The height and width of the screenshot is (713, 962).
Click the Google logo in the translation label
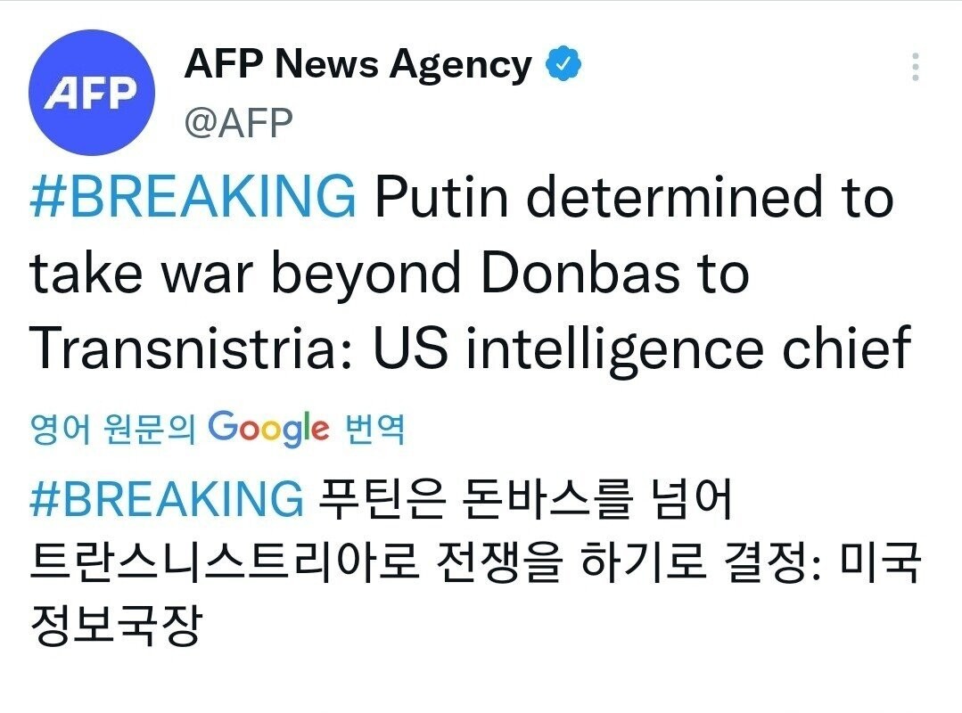(268, 429)
